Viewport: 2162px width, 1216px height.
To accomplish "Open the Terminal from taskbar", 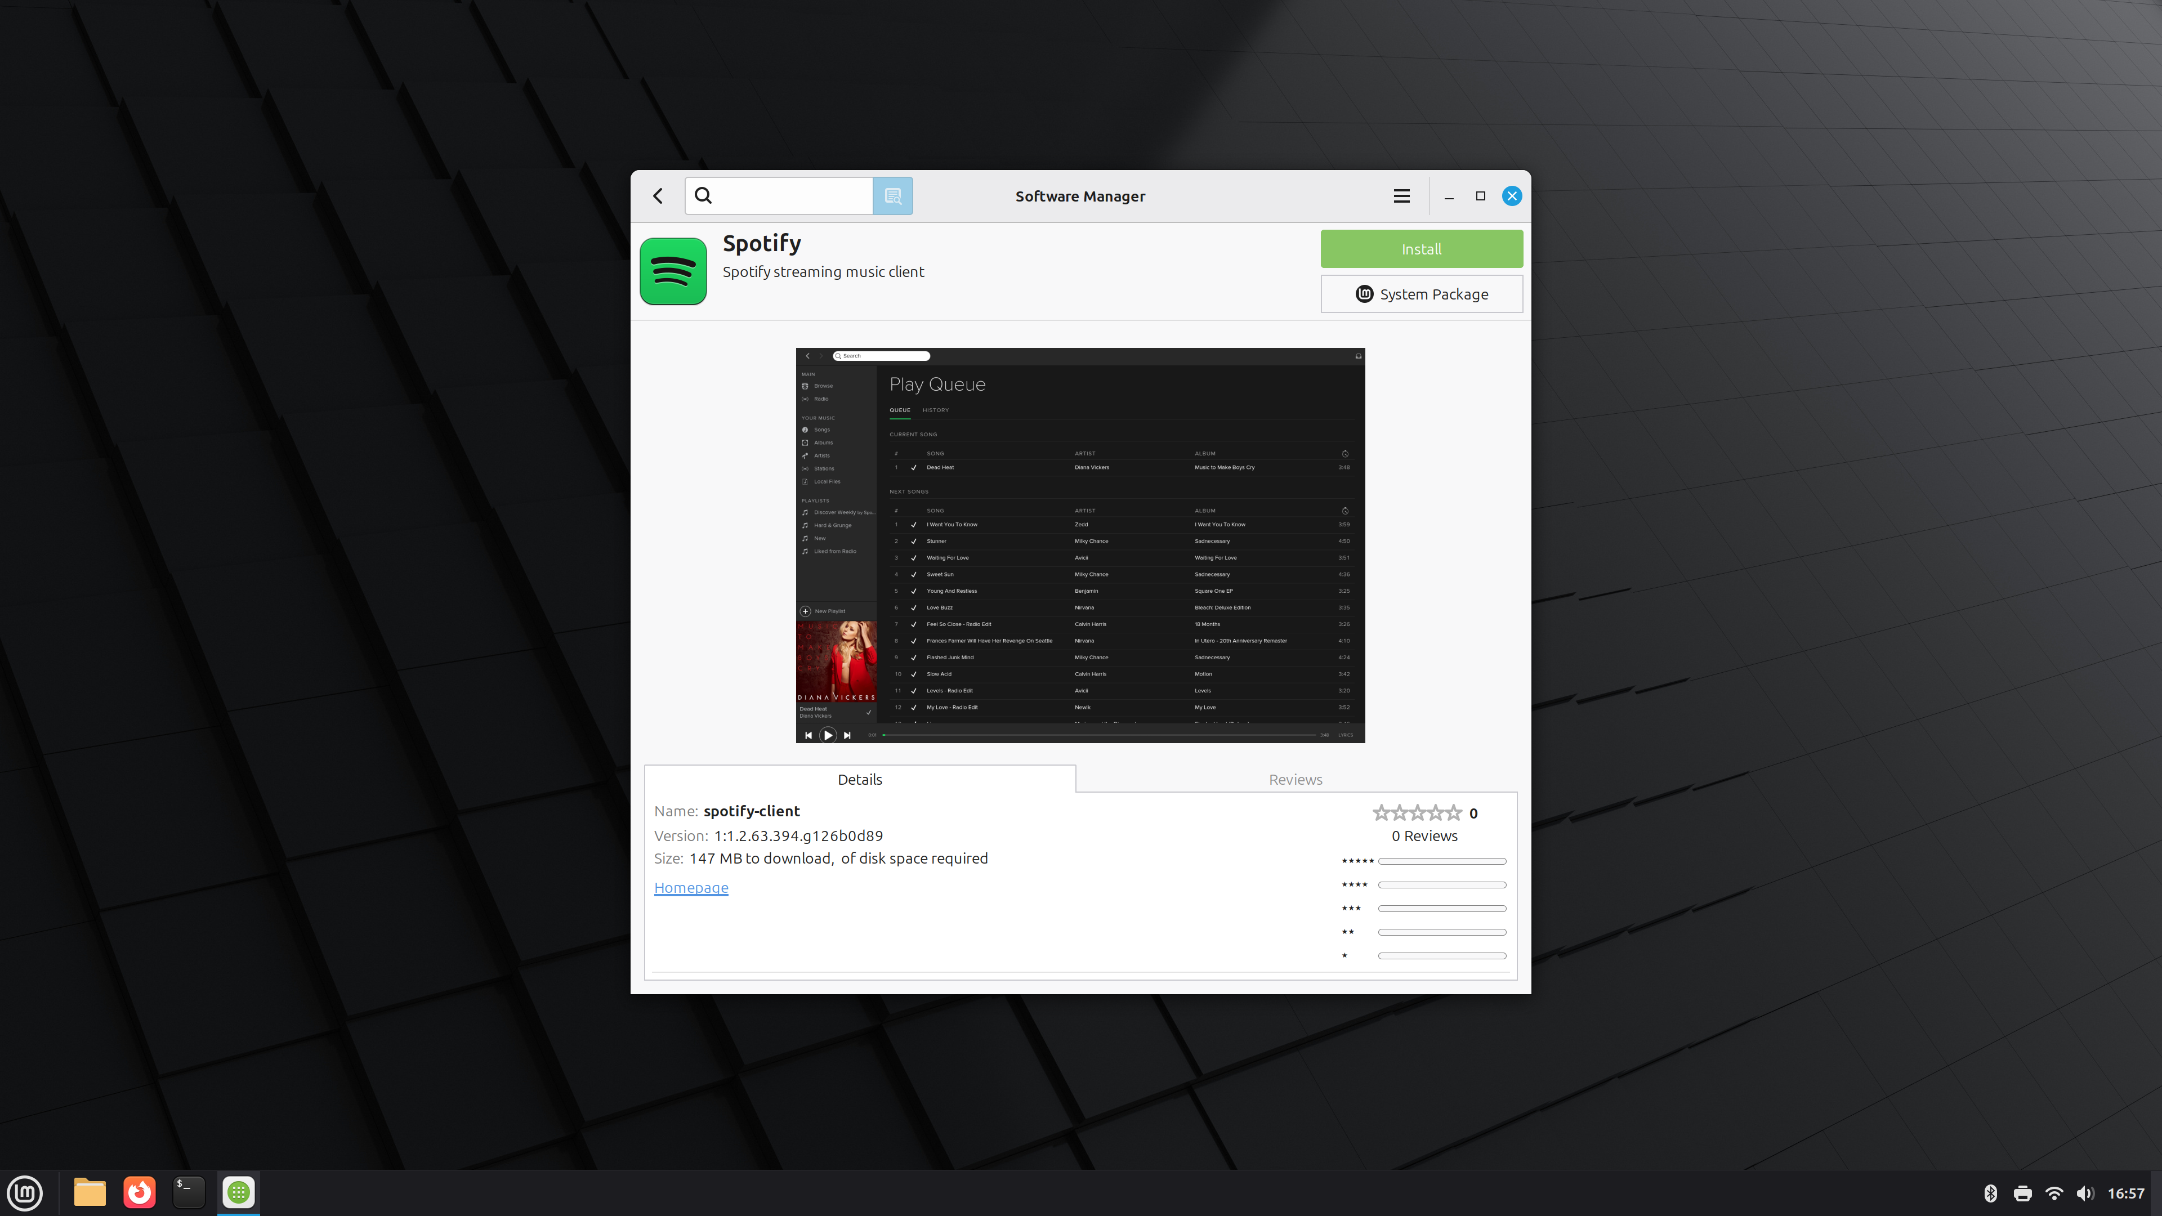I will click(x=189, y=1192).
